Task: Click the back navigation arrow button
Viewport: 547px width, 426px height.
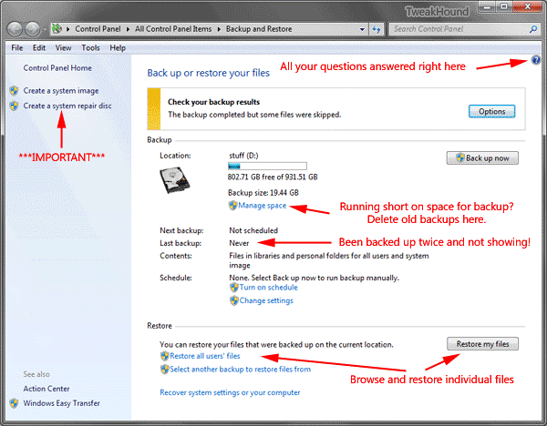Action: 15,29
